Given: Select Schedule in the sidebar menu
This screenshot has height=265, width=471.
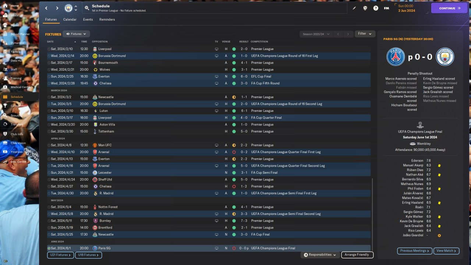Looking at the screenshot, I should point(20,97).
